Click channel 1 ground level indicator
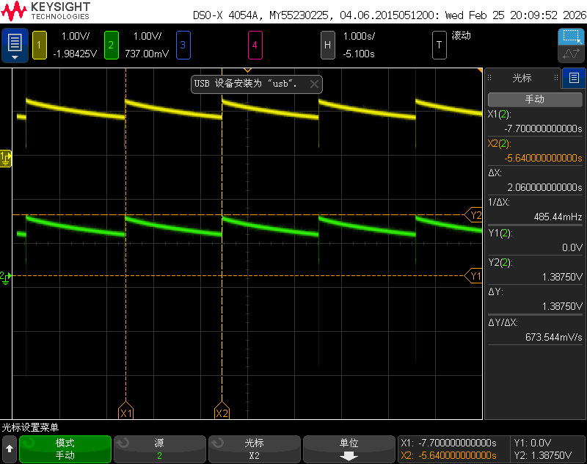 pyautogui.click(x=6, y=159)
